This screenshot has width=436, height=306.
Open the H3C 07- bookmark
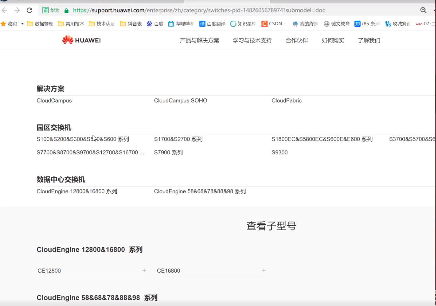pyautogui.click(x=425, y=24)
